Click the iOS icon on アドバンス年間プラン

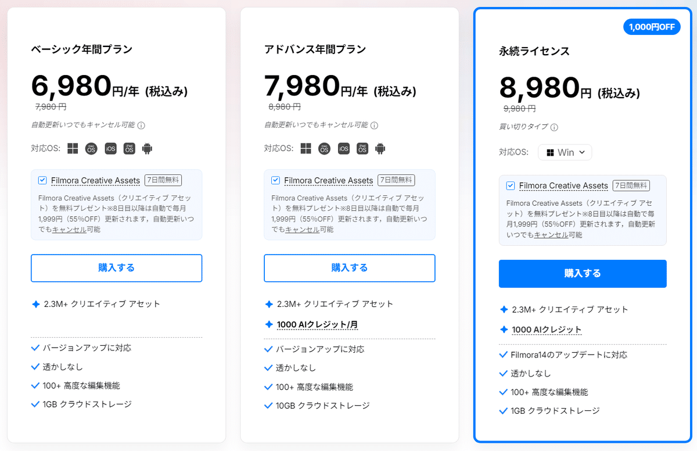pos(343,148)
